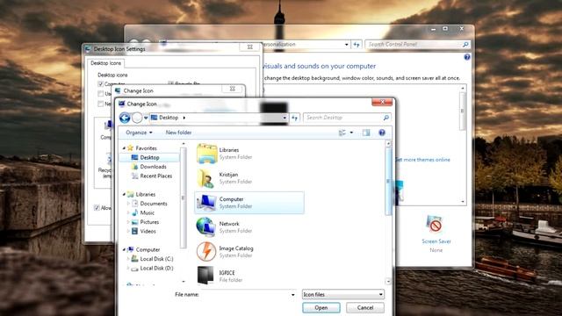Open Local Disk (D:)
This screenshot has height=316, width=562.
point(156,268)
